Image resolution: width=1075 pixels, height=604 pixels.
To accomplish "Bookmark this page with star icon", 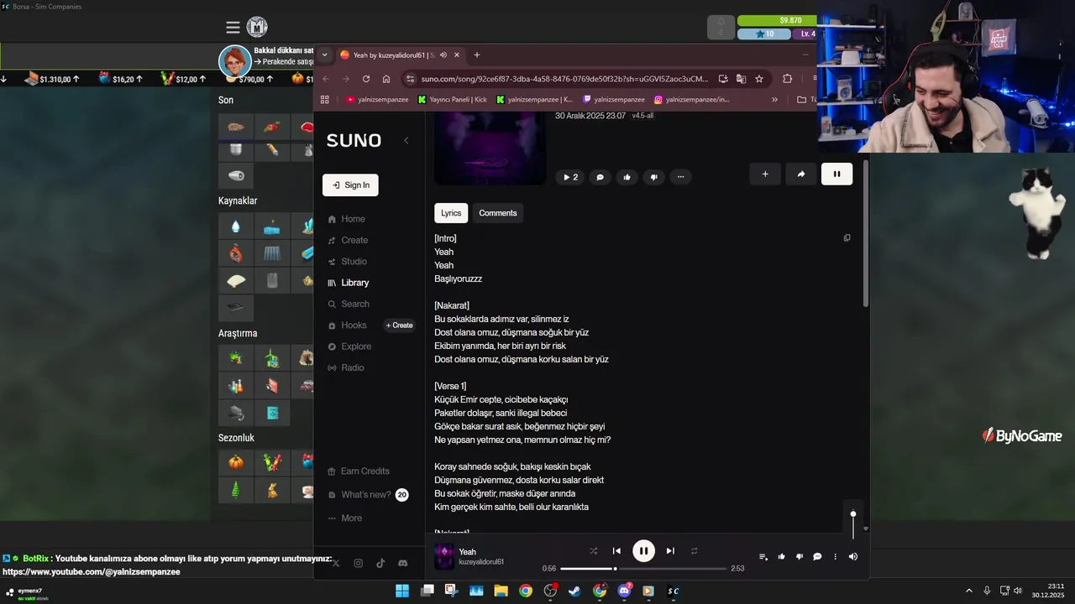I will coord(759,79).
